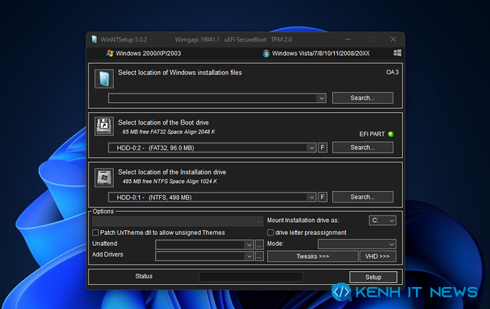490x309 pixels.
Task: Click the TPM 2.0 title text
Action: [281, 40]
